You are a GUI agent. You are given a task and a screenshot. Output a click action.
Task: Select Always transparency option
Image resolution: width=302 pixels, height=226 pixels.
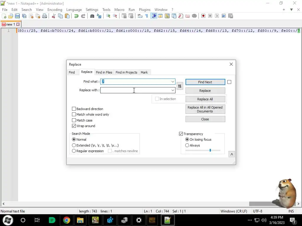[187, 145]
